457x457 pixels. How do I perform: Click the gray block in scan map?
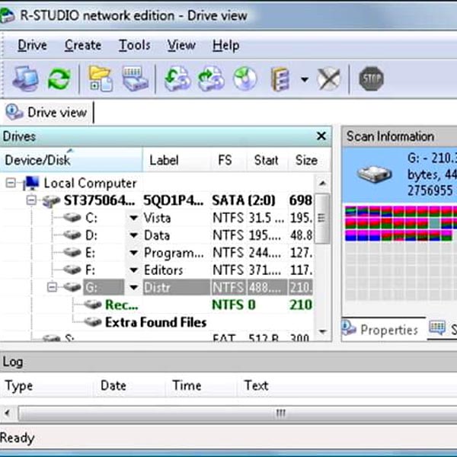click(435, 223)
